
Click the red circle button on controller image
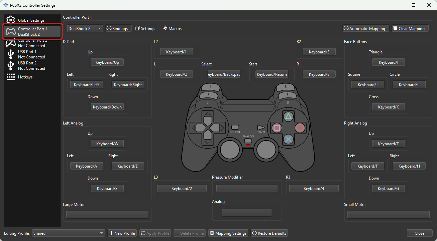pyautogui.click(x=300, y=128)
